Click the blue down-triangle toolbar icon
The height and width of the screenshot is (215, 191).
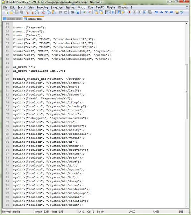[166, 12]
